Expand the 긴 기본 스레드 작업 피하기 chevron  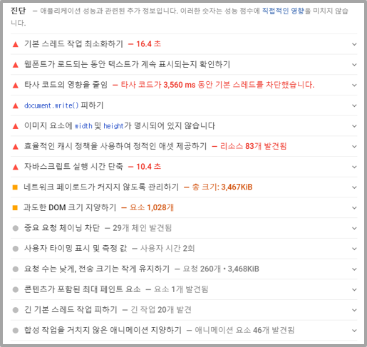tap(354, 310)
